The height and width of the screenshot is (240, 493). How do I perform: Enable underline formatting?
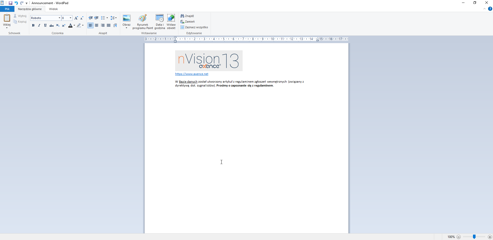coord(45,25)
